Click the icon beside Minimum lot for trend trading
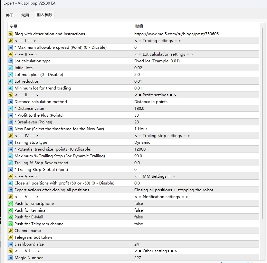 pos(10,88)
